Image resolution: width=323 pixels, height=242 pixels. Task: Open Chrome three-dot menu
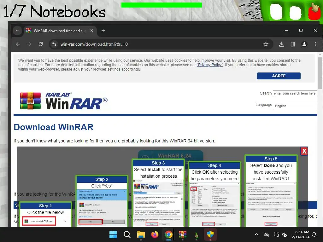(x=315, y=44)
